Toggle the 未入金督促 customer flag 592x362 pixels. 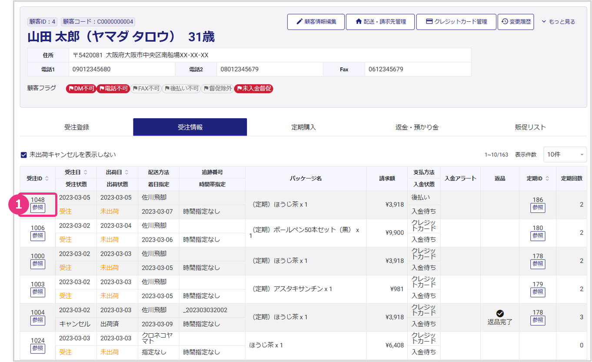click(253, 89)
